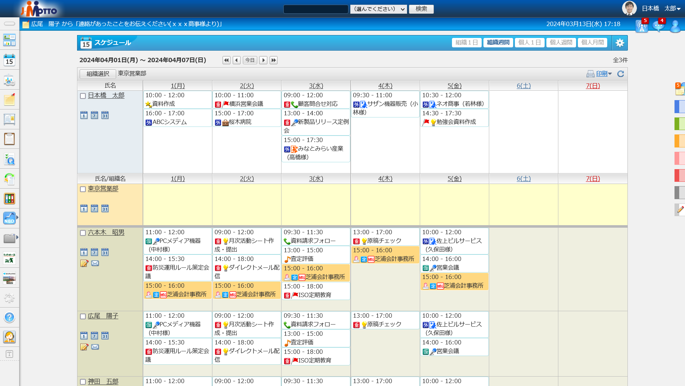This screenshot has width=685, height=386.
Task: Click the refresh schedule icon
Action: tap(621, 74)
